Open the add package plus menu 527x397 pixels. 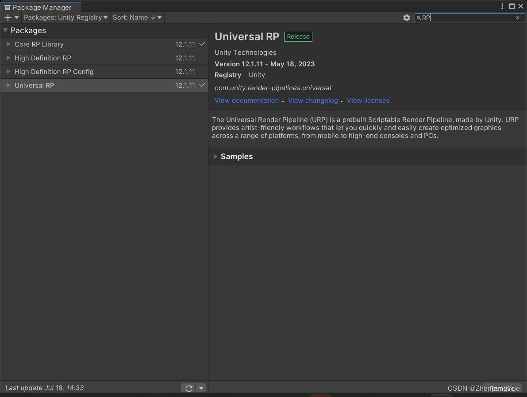tap(11, 18)
